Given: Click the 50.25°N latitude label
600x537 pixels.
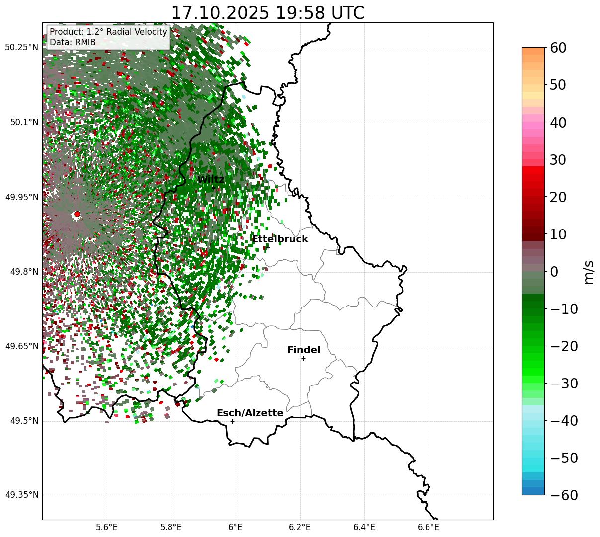Looking at the screenshot, I should (21, 48).
